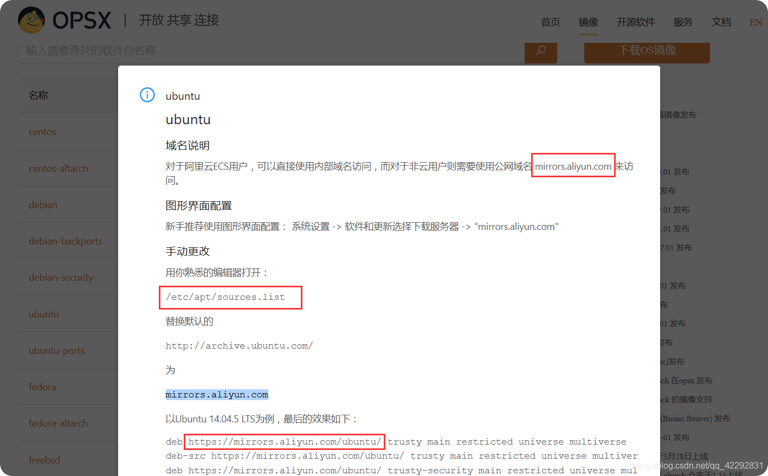Click the Bionic Beaver news entry

(695, 419)
